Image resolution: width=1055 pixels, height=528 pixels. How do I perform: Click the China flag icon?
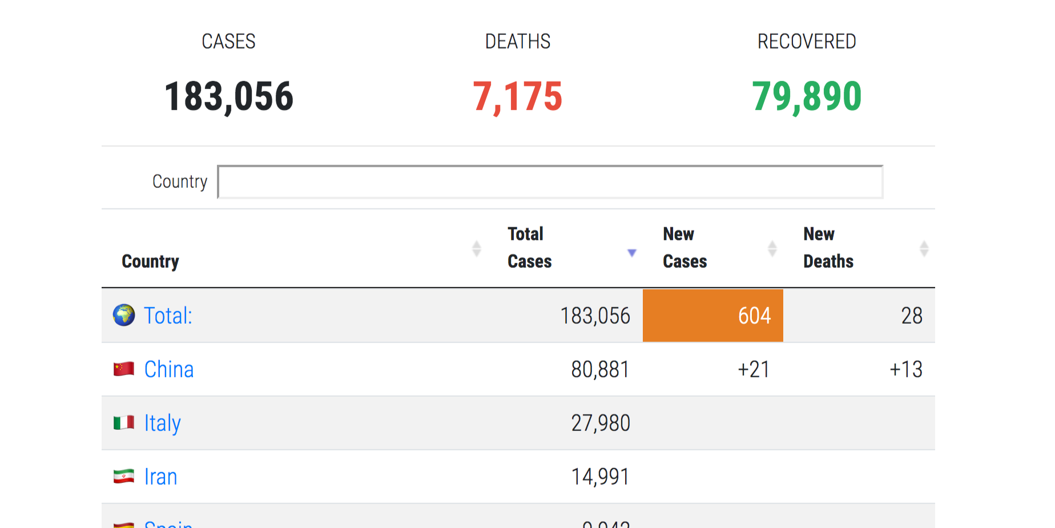pyautogui.click(x=124, y=369)
